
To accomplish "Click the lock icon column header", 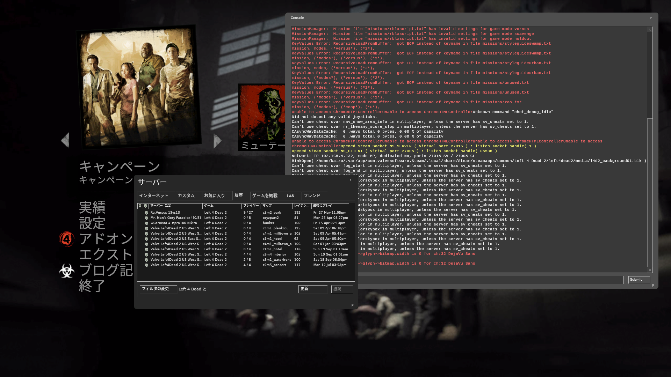I will [x=140, y=206].
